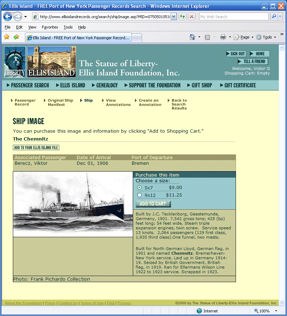Viewport: 287px width, 316px height.
Task: Open the Terms of Use footer link
Action: click(92, 303)
